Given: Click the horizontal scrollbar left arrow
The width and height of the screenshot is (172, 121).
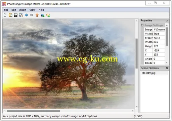Looking at the screenshot, I should tap(5, 111).
